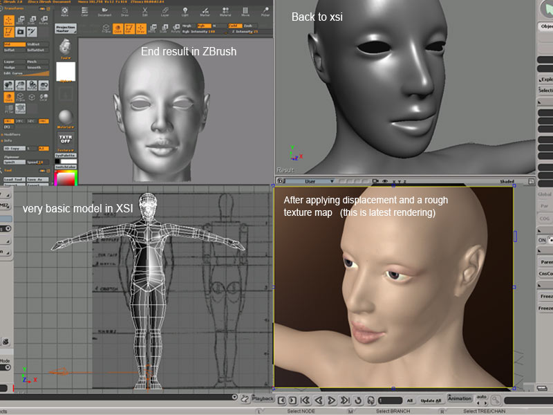The width and height of the screenshot is (553, 415).
Task: Open the Picker palette icon
Action: point(265,12)
